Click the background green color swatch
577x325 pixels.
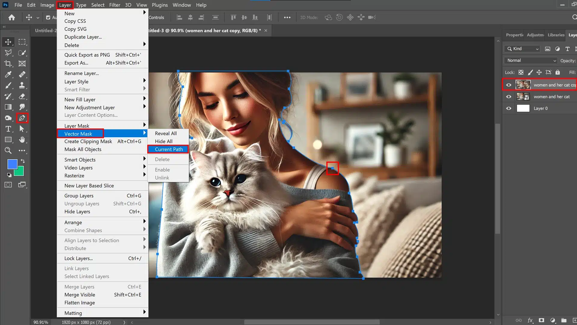tap(20, 172)
